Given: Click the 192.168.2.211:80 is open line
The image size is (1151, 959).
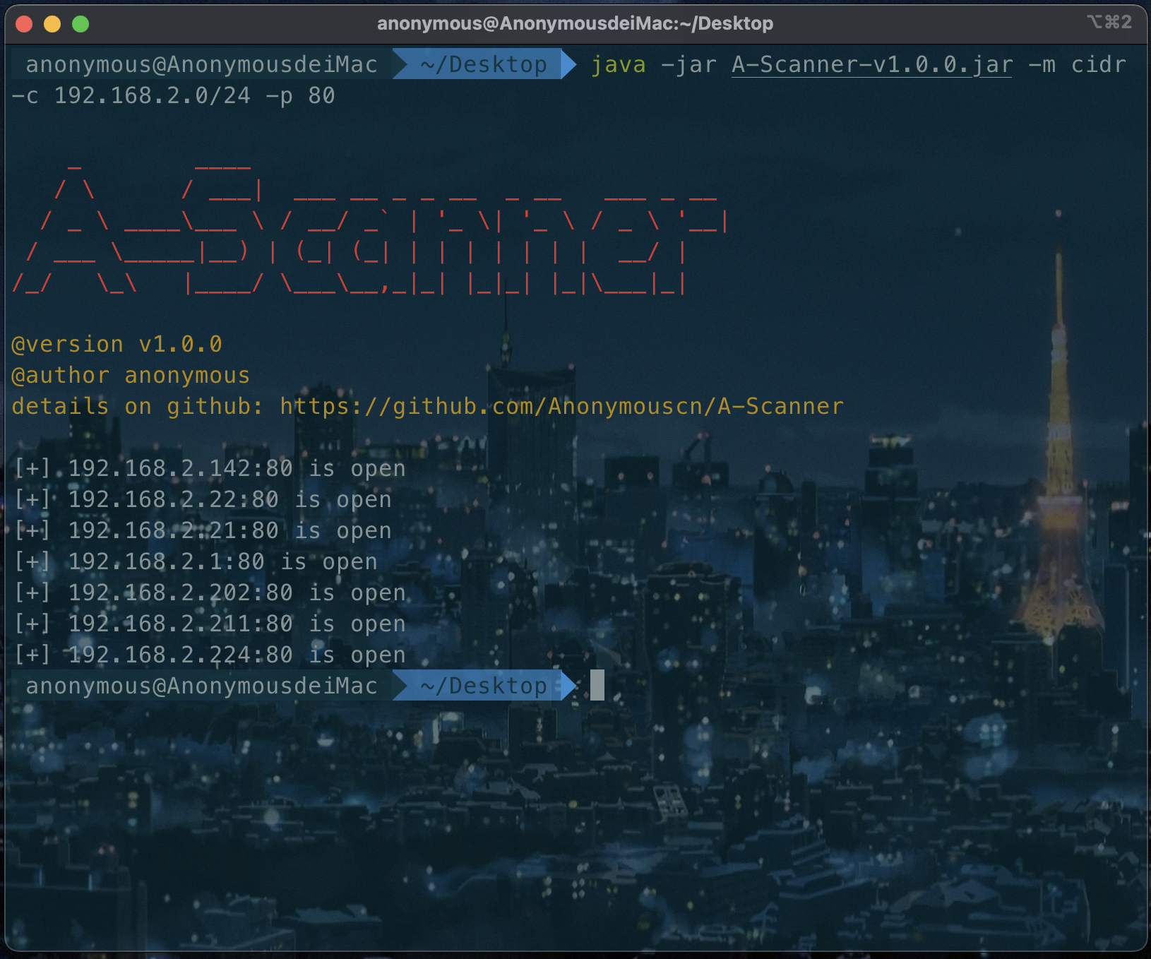Looking at the screenshot, I should [x=210, y=624].
